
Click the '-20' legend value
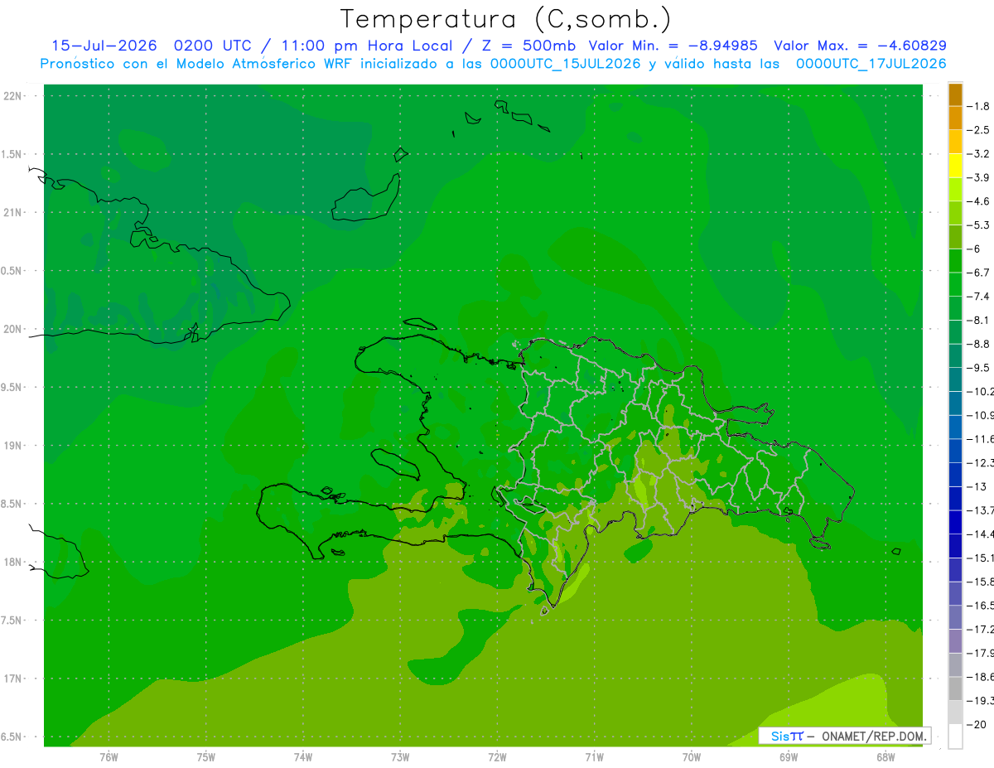pyautogui.click(x=977, y=724)
